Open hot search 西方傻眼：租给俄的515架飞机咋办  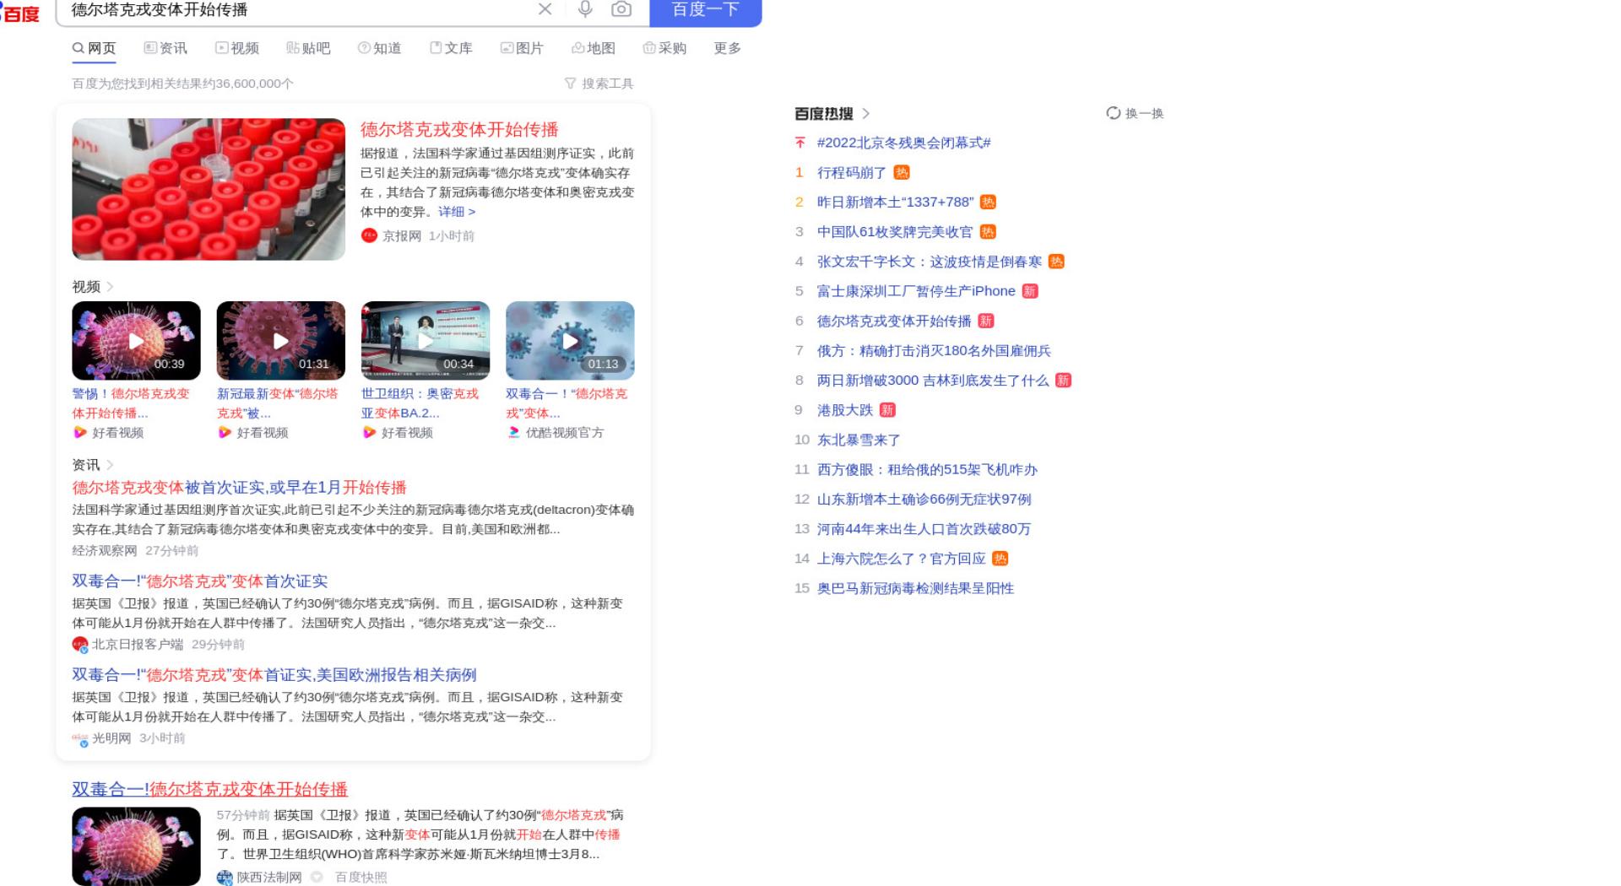927,469
